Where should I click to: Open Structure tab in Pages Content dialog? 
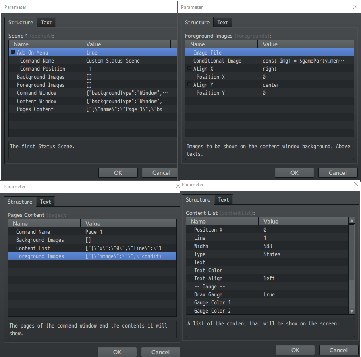[x=20, y=202]
